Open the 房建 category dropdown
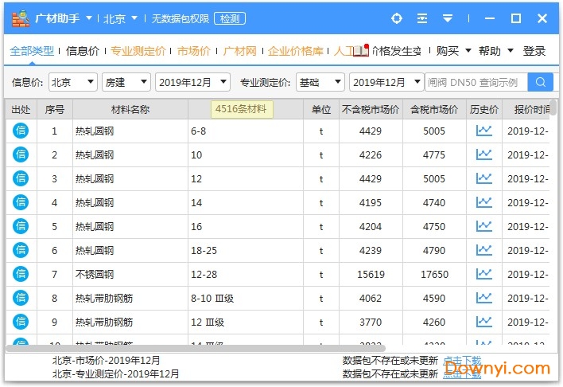Screen dimensions: 563x387 click(126, 82)
